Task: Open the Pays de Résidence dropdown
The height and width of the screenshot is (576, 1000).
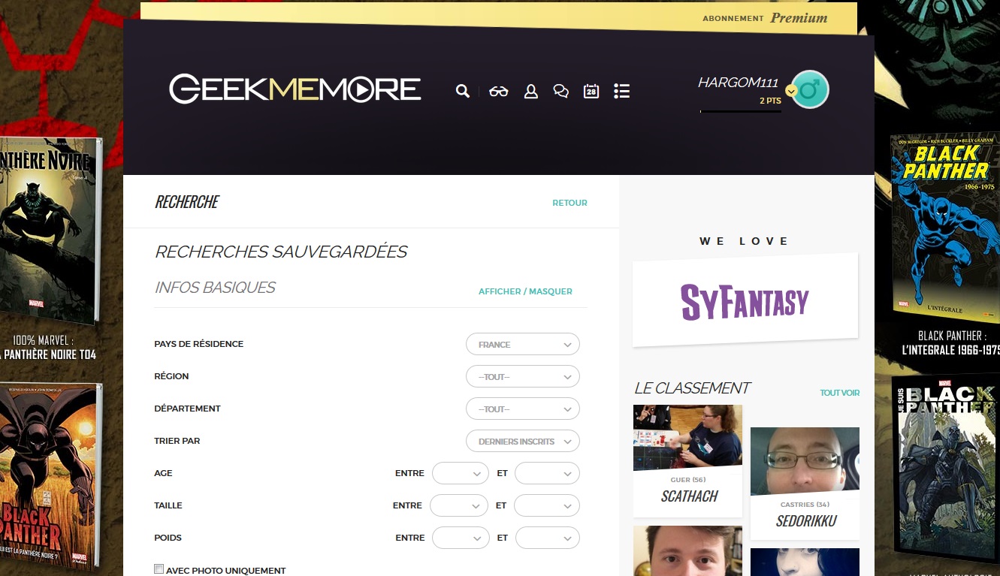Action: click(523, 345)
